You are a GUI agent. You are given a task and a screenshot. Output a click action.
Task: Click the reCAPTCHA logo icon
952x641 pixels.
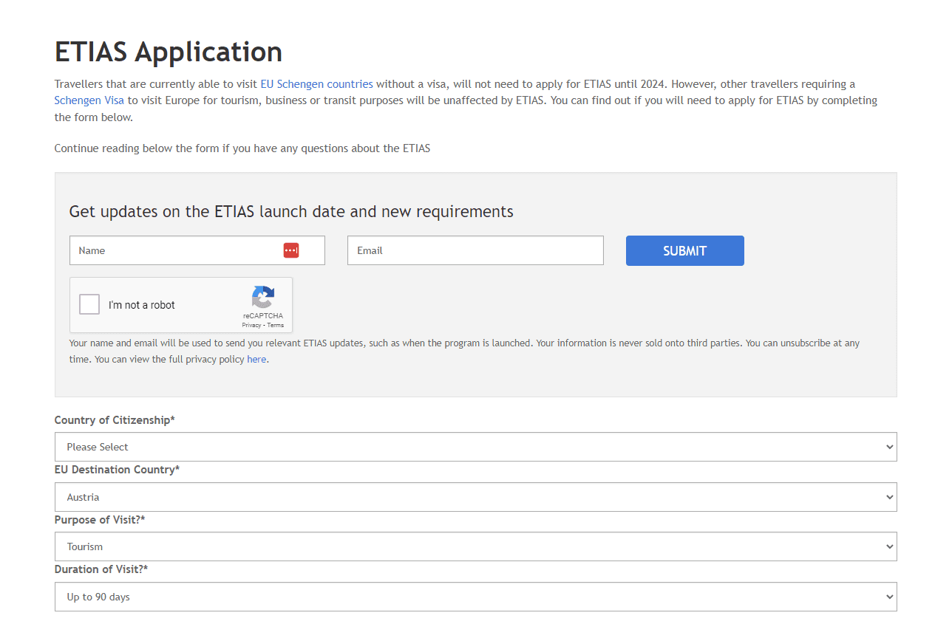click(x=263, y=298)
